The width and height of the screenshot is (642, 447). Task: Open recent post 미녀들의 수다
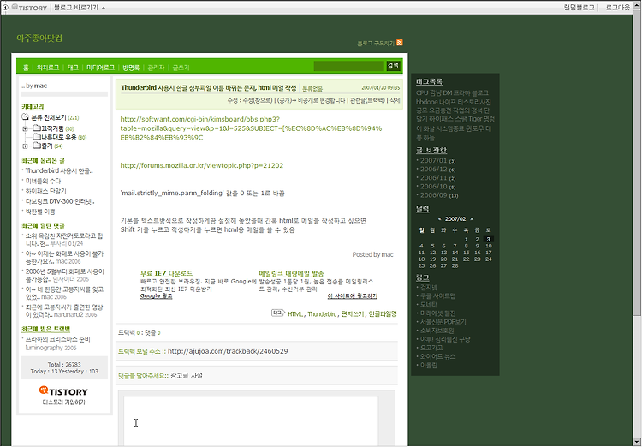pos(43,181)
